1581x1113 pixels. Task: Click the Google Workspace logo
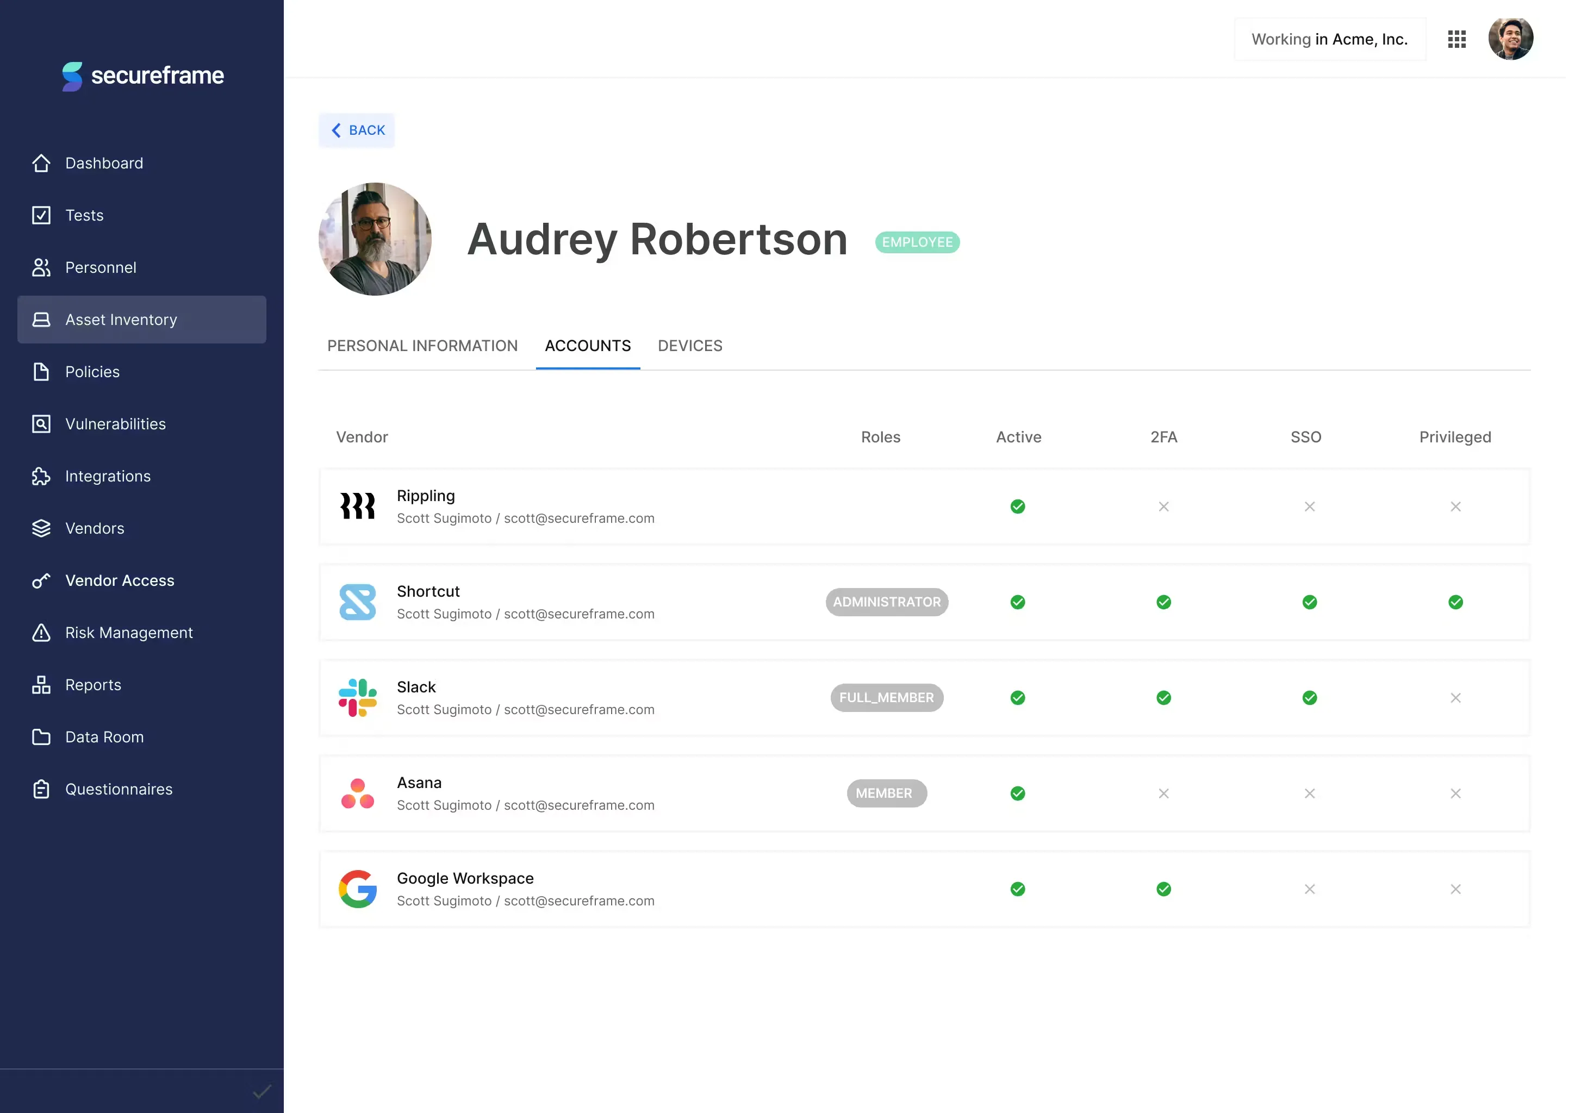click(357, 889)
